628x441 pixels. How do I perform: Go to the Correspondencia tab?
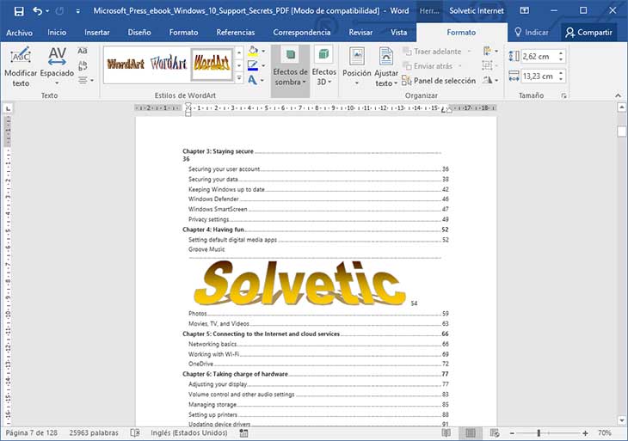tap(302, 33)
